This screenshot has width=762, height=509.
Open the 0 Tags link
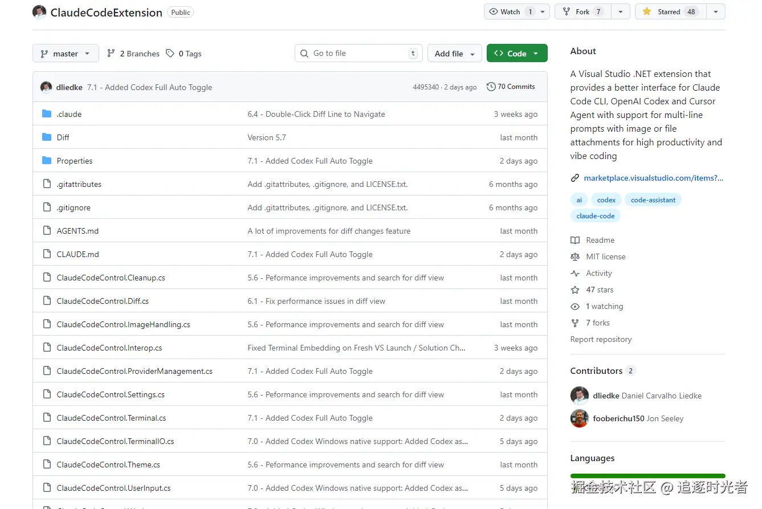(x=184, y=54)
